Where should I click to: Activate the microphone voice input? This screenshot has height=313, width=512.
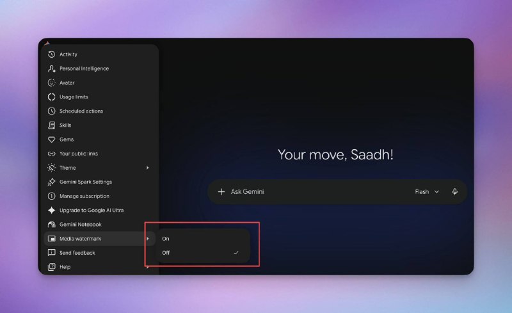[x=455, y=192]
